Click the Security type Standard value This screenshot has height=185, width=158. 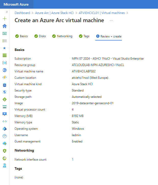point(78,90)
